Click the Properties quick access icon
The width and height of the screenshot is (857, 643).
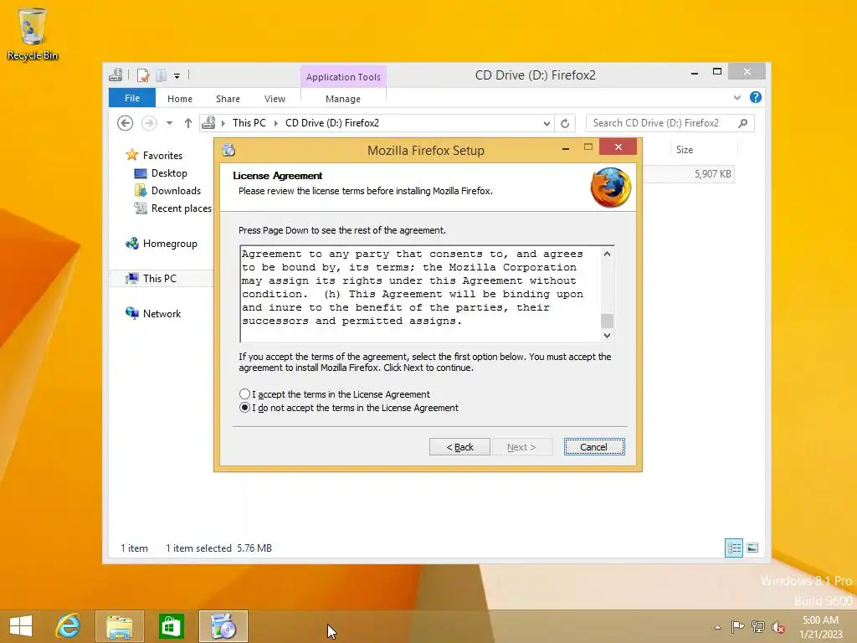point(142,75)
